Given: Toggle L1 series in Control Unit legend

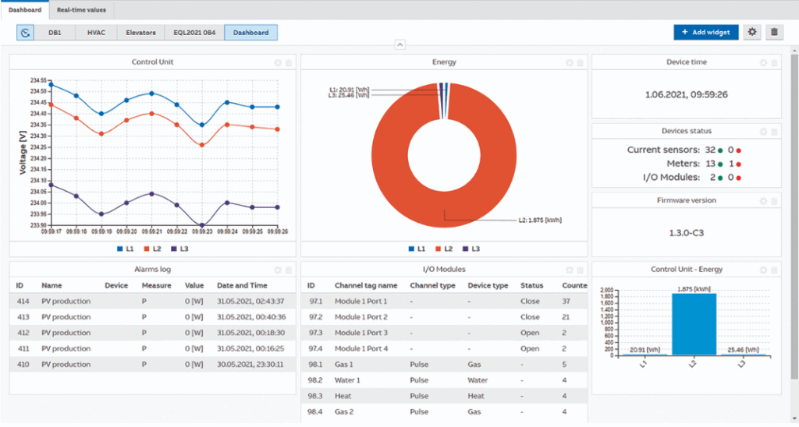Looking at the screenshot, I should click(125, 249).
